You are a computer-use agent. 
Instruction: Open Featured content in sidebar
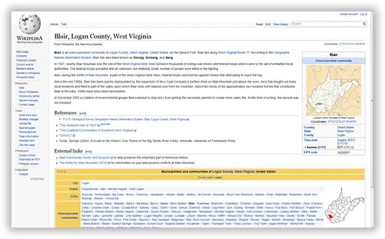coord(26,61)
